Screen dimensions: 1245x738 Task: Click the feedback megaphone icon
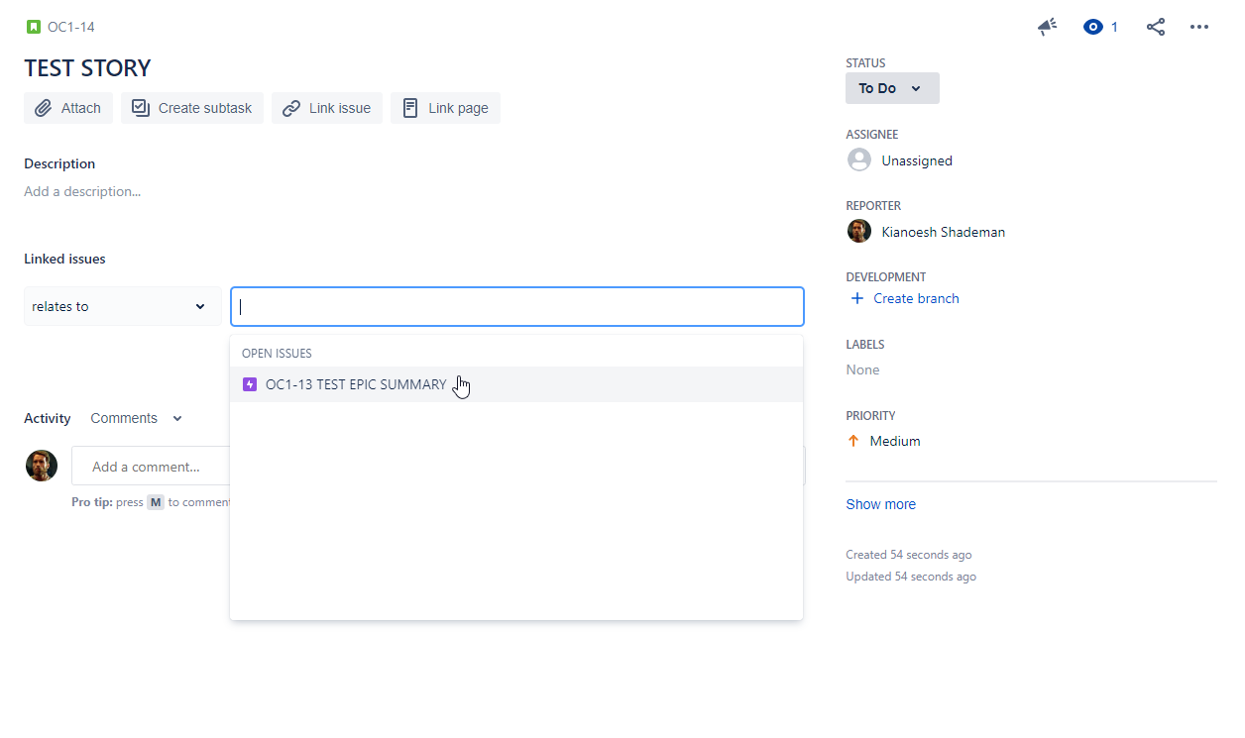tap(1047, 27)
